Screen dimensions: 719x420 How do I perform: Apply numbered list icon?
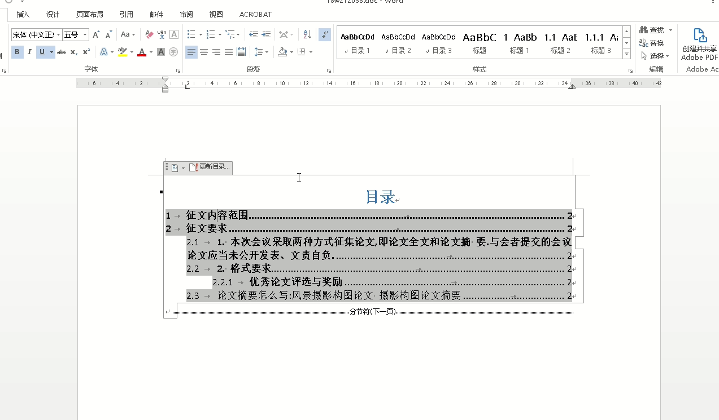click(210, 35)
